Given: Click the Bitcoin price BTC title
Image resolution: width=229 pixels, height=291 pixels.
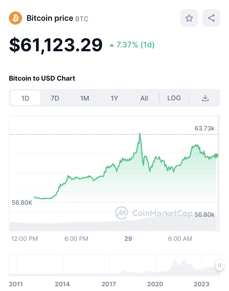Looking at the screenshot, I should [58, 18].
